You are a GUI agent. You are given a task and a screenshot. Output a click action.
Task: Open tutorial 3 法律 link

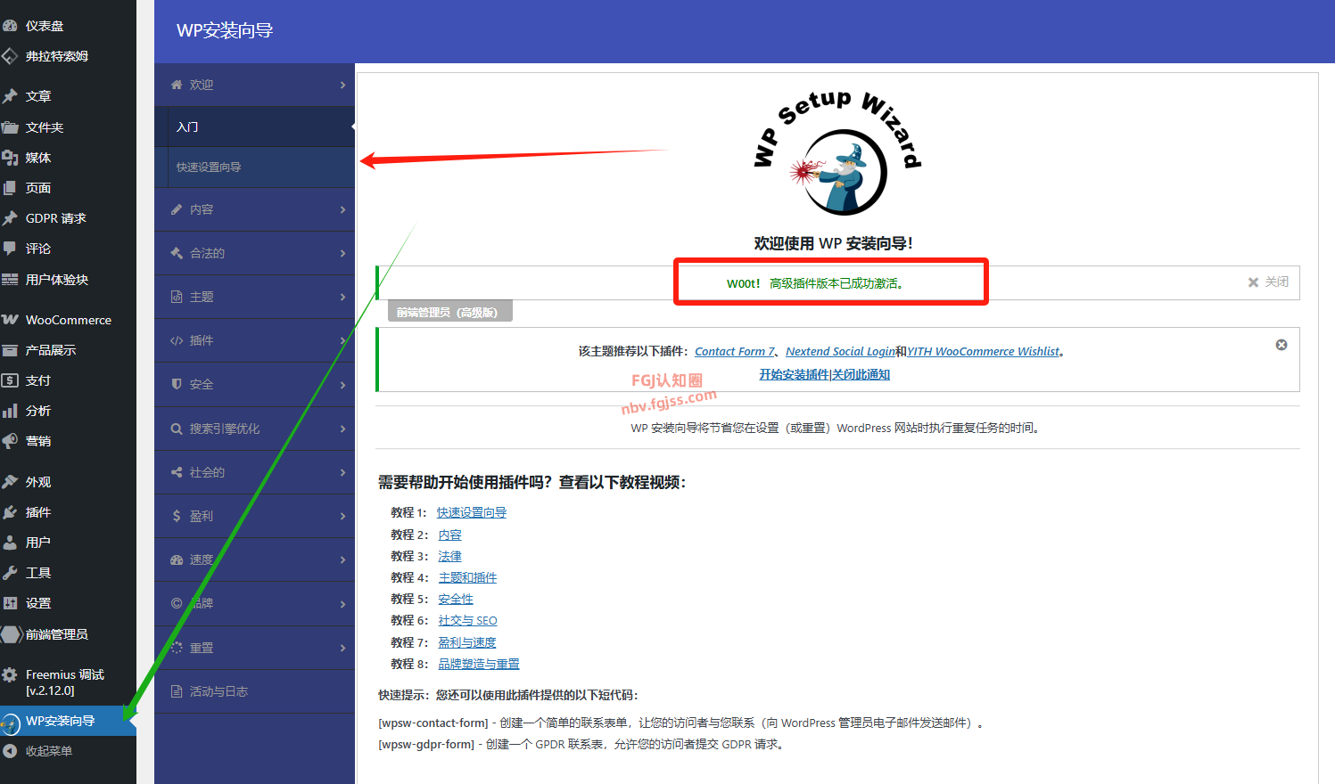[x=449, y=556]
